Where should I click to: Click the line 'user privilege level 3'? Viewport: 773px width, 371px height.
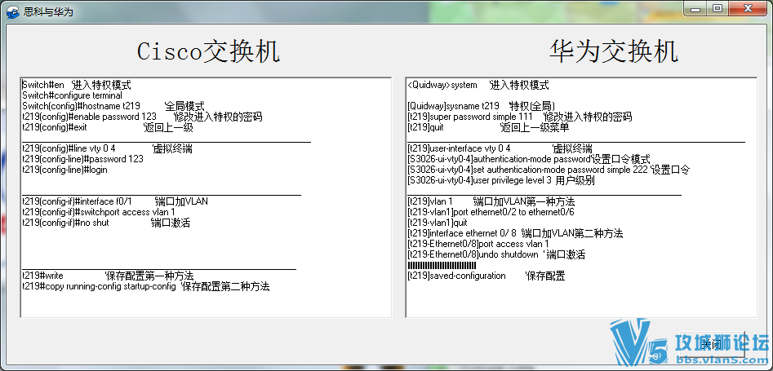[x=513, y=180]
